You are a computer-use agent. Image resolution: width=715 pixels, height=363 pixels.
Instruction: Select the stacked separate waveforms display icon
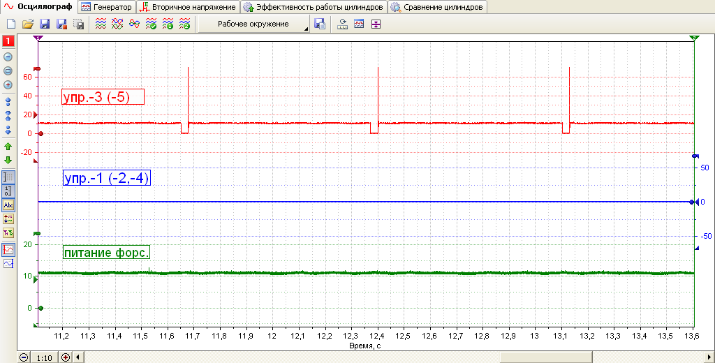(101, 24)
